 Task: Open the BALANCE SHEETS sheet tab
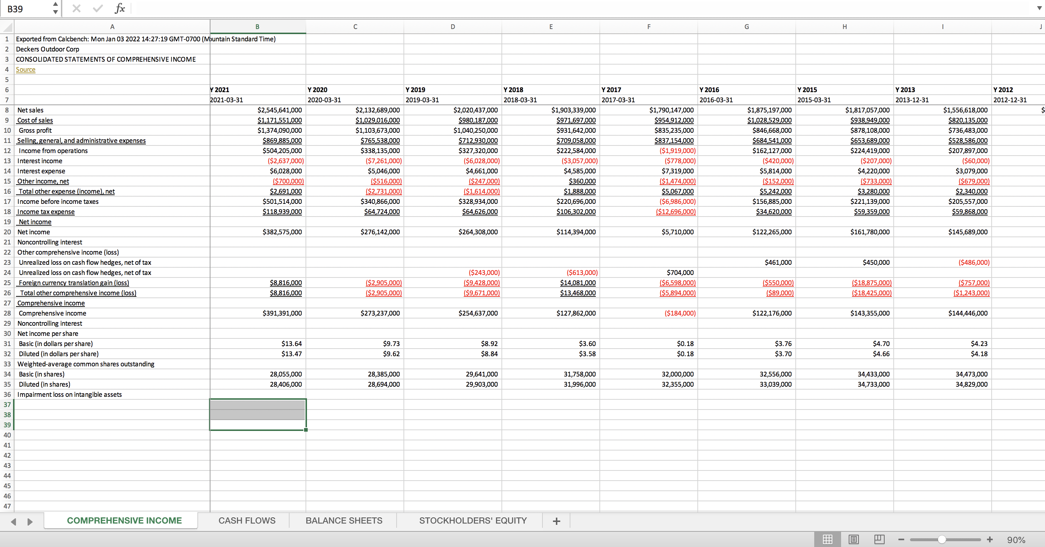pos(344,521)
